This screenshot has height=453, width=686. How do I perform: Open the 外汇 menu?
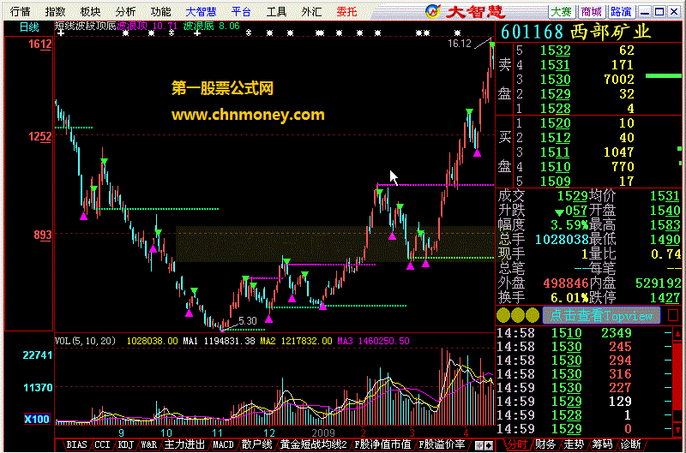(x=311, y=11)
